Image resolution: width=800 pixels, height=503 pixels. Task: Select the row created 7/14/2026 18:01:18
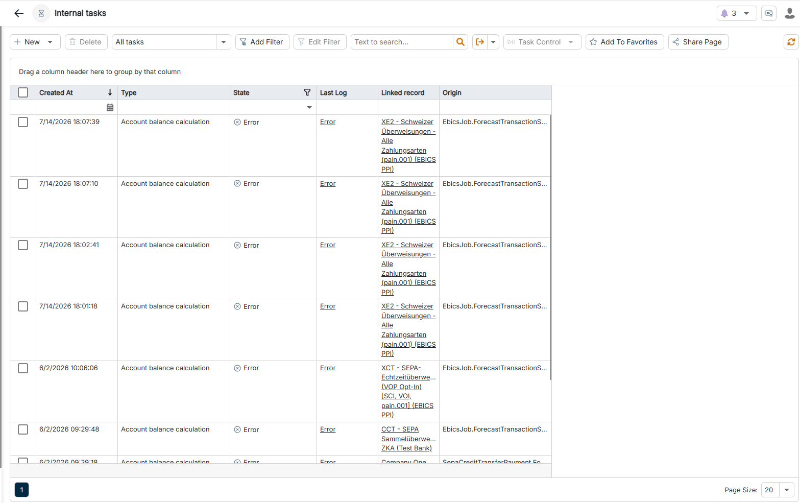click(x=23, y=306)
